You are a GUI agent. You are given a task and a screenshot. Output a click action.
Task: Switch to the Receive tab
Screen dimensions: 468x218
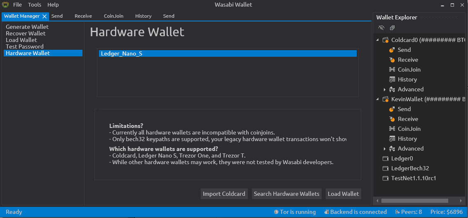click(x=83, y=16)
